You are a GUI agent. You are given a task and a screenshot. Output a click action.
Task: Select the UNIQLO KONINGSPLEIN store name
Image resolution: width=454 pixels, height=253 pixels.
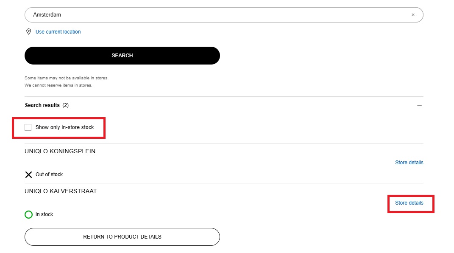point(60,151)
